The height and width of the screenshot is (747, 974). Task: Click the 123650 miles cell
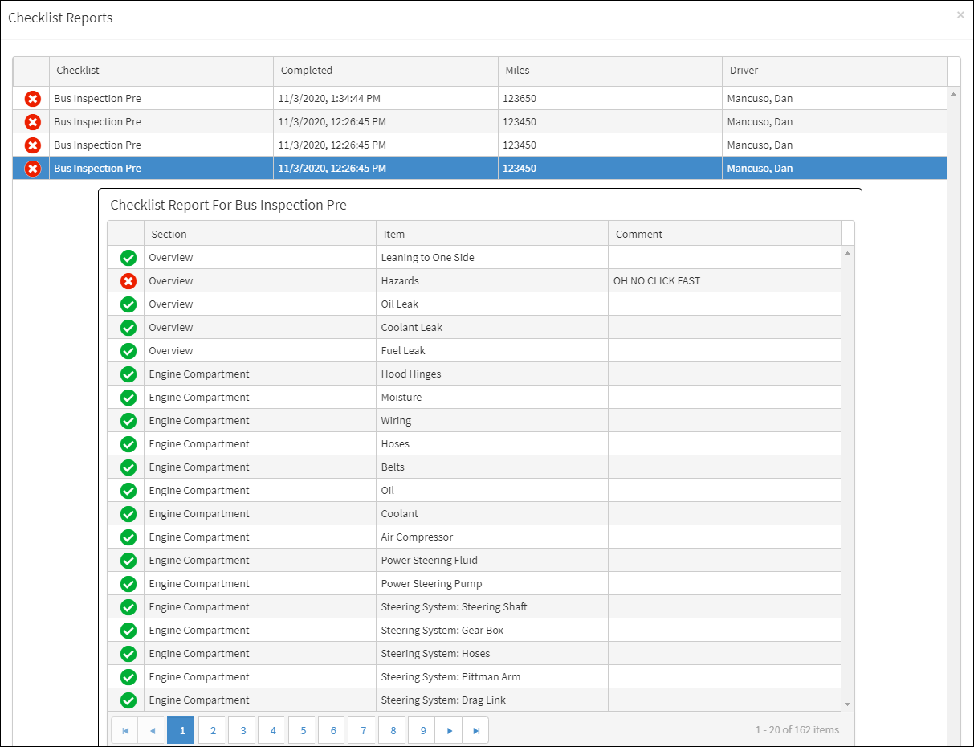pos(610,99)
